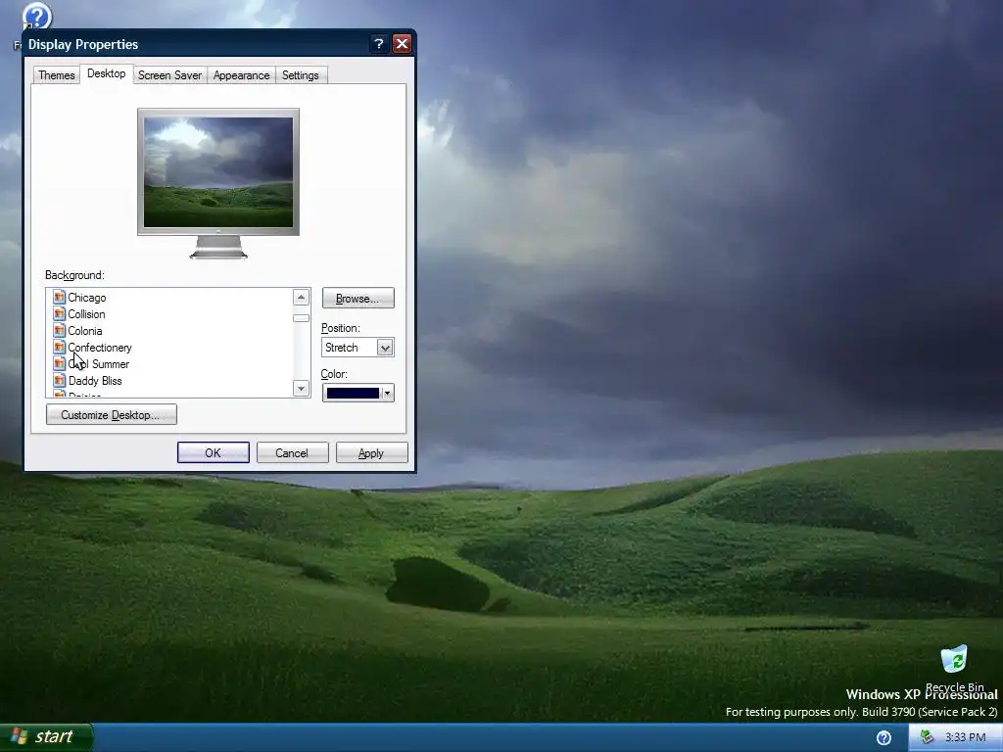Click the dark navy color swatch
Viewport: 1003px width, 752px height.
(x=353, y=394)
